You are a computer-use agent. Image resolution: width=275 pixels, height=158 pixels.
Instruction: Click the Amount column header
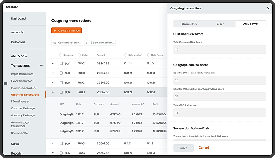[x=101, y=55]
